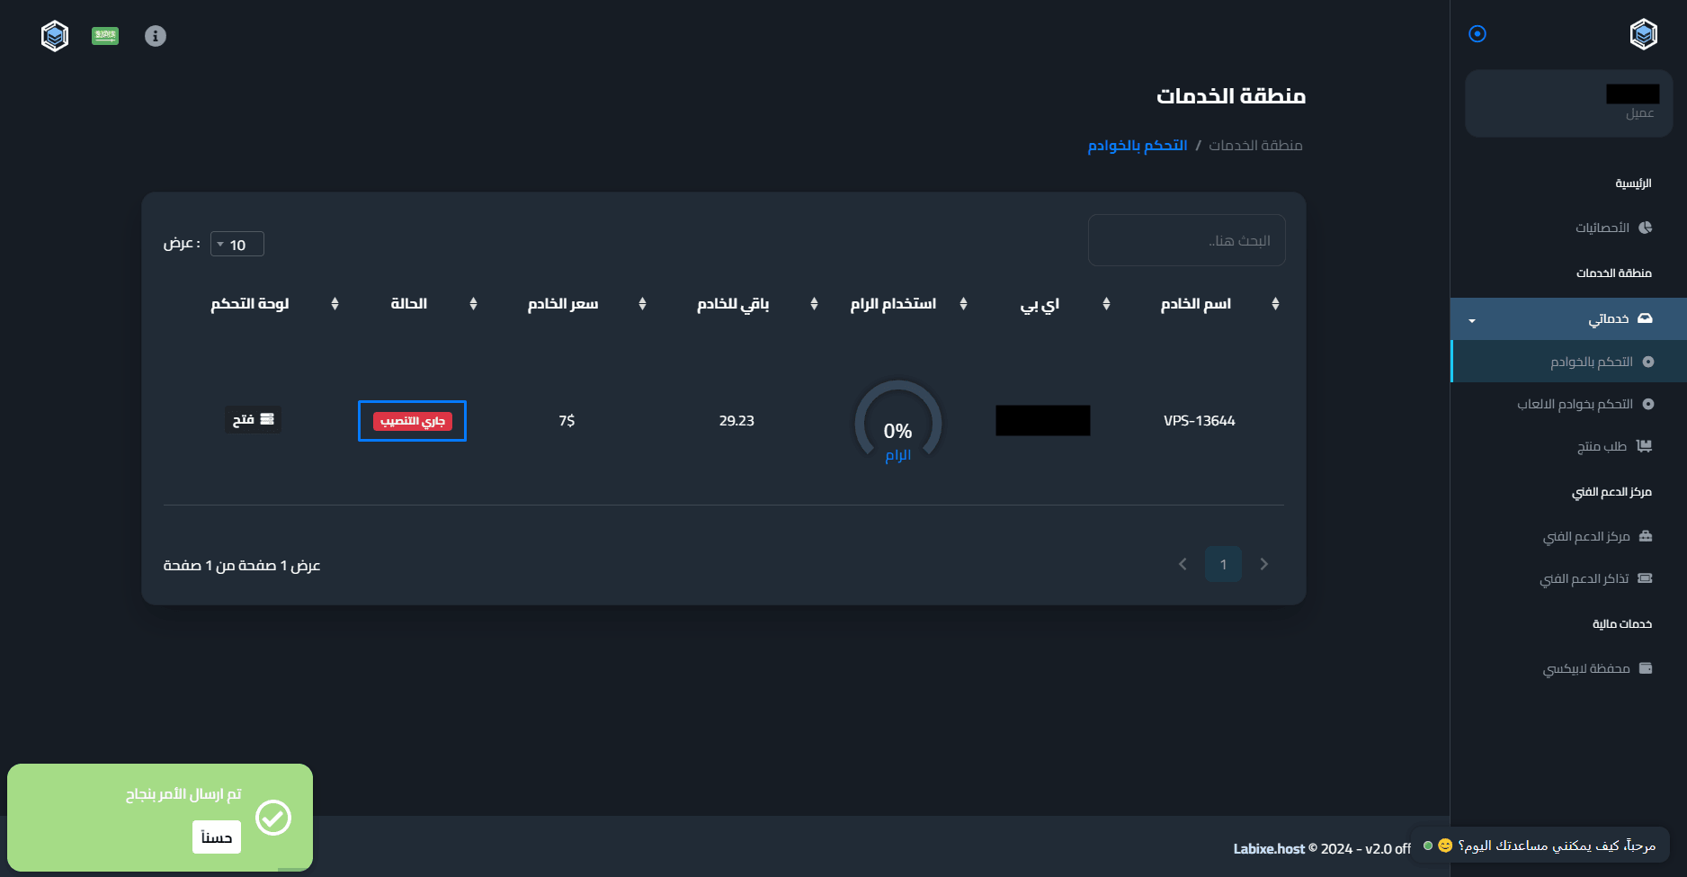Viewport: 1687px width, 877px height.
Task: Click the منطقة الخدمات sidebar heading
Action: coord(1614,273)
